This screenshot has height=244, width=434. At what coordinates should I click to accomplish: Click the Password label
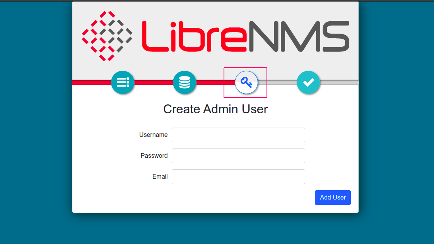[x=154, y=155]
